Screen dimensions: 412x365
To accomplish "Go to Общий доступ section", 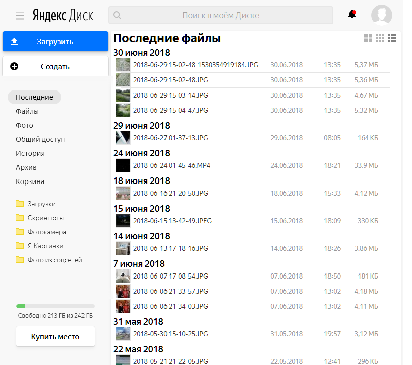I will coord(40,139).
